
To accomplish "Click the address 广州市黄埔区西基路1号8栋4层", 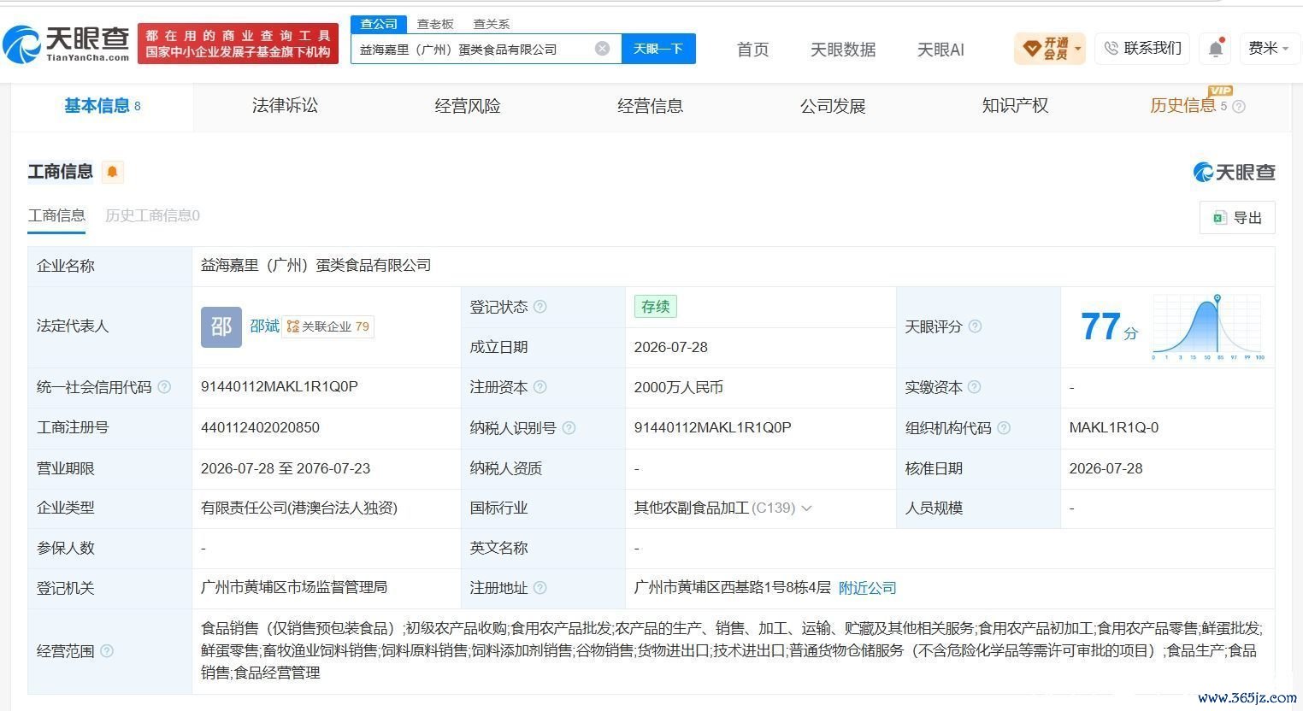I will click(x=732, y=588).
